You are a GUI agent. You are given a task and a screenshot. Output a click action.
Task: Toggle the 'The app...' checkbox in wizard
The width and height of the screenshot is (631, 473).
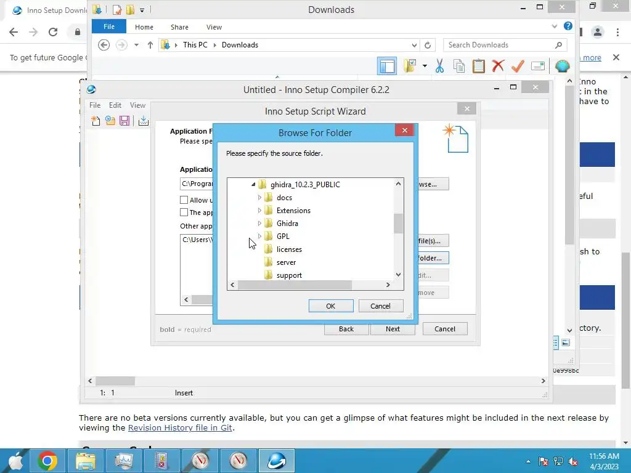click(x=184, y=212)
